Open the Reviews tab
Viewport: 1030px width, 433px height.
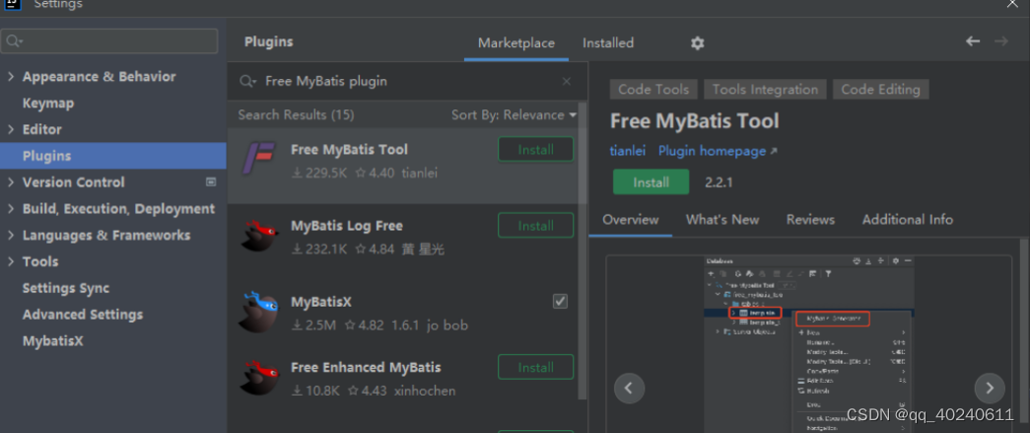click(810, 219)
